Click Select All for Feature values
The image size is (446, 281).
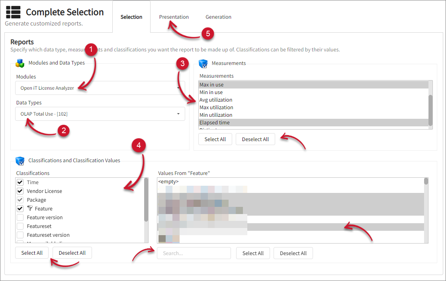click(x=253, y=253)
